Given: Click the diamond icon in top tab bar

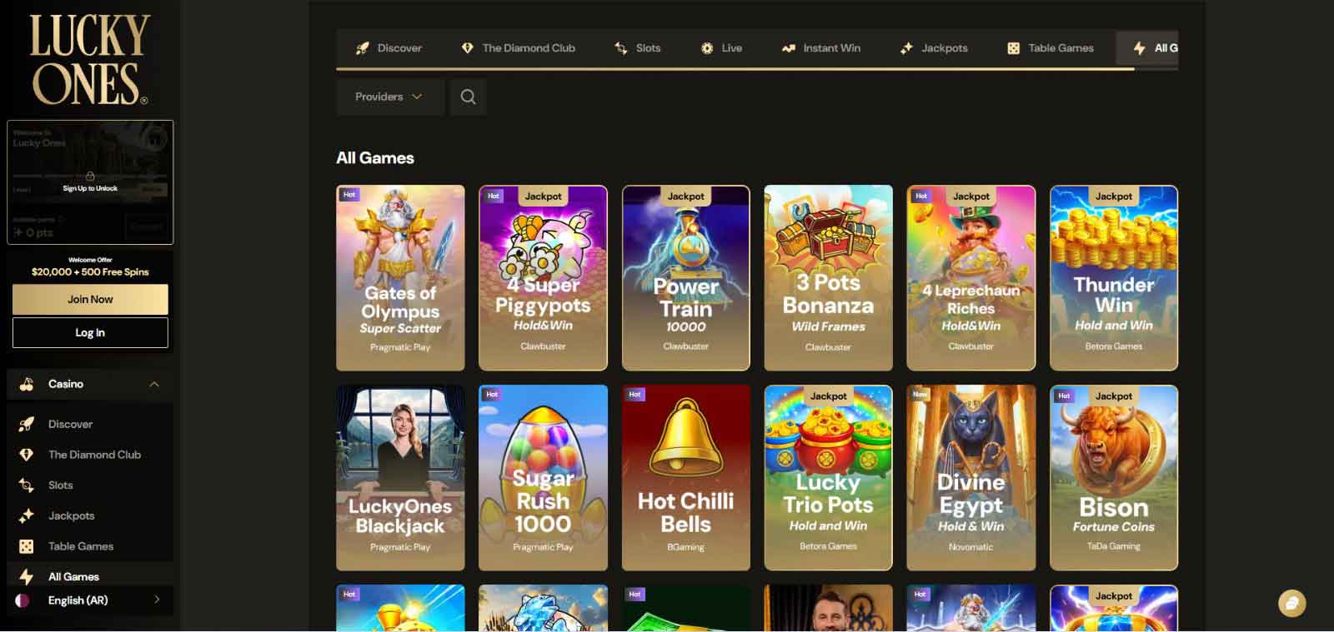Looking at the screenshot, I should [468, 48].
